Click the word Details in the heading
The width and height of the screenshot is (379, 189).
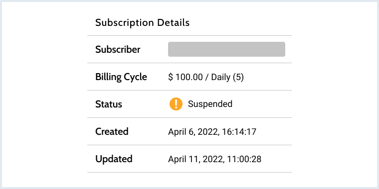coord(174,22)
